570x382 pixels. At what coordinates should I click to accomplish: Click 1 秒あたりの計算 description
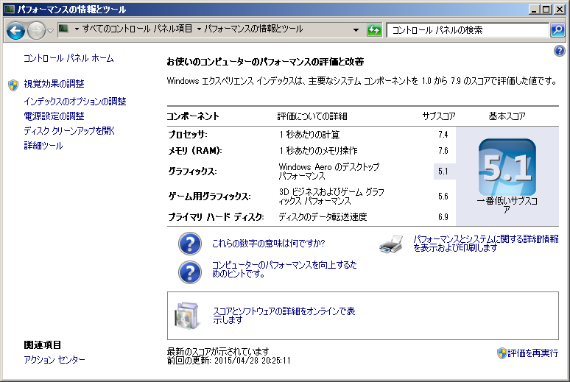pyautogui.click(x=309, y=135)
